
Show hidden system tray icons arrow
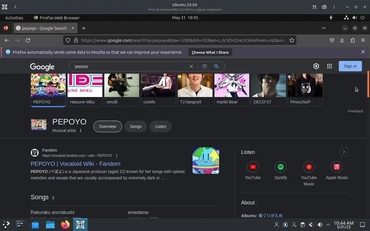click(328, 225)
